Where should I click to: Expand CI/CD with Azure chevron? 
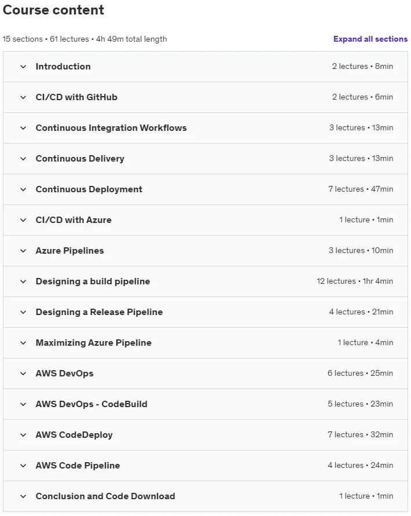point(23,220)
